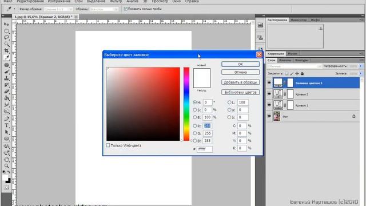This screenshot has height=206, width=366.
Task: Select the Move tool
Action: click(6, 24)
